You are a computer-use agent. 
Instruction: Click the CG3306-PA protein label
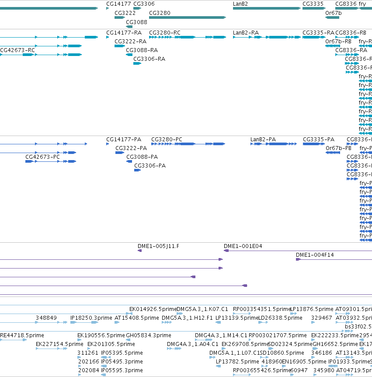point(150,166)
